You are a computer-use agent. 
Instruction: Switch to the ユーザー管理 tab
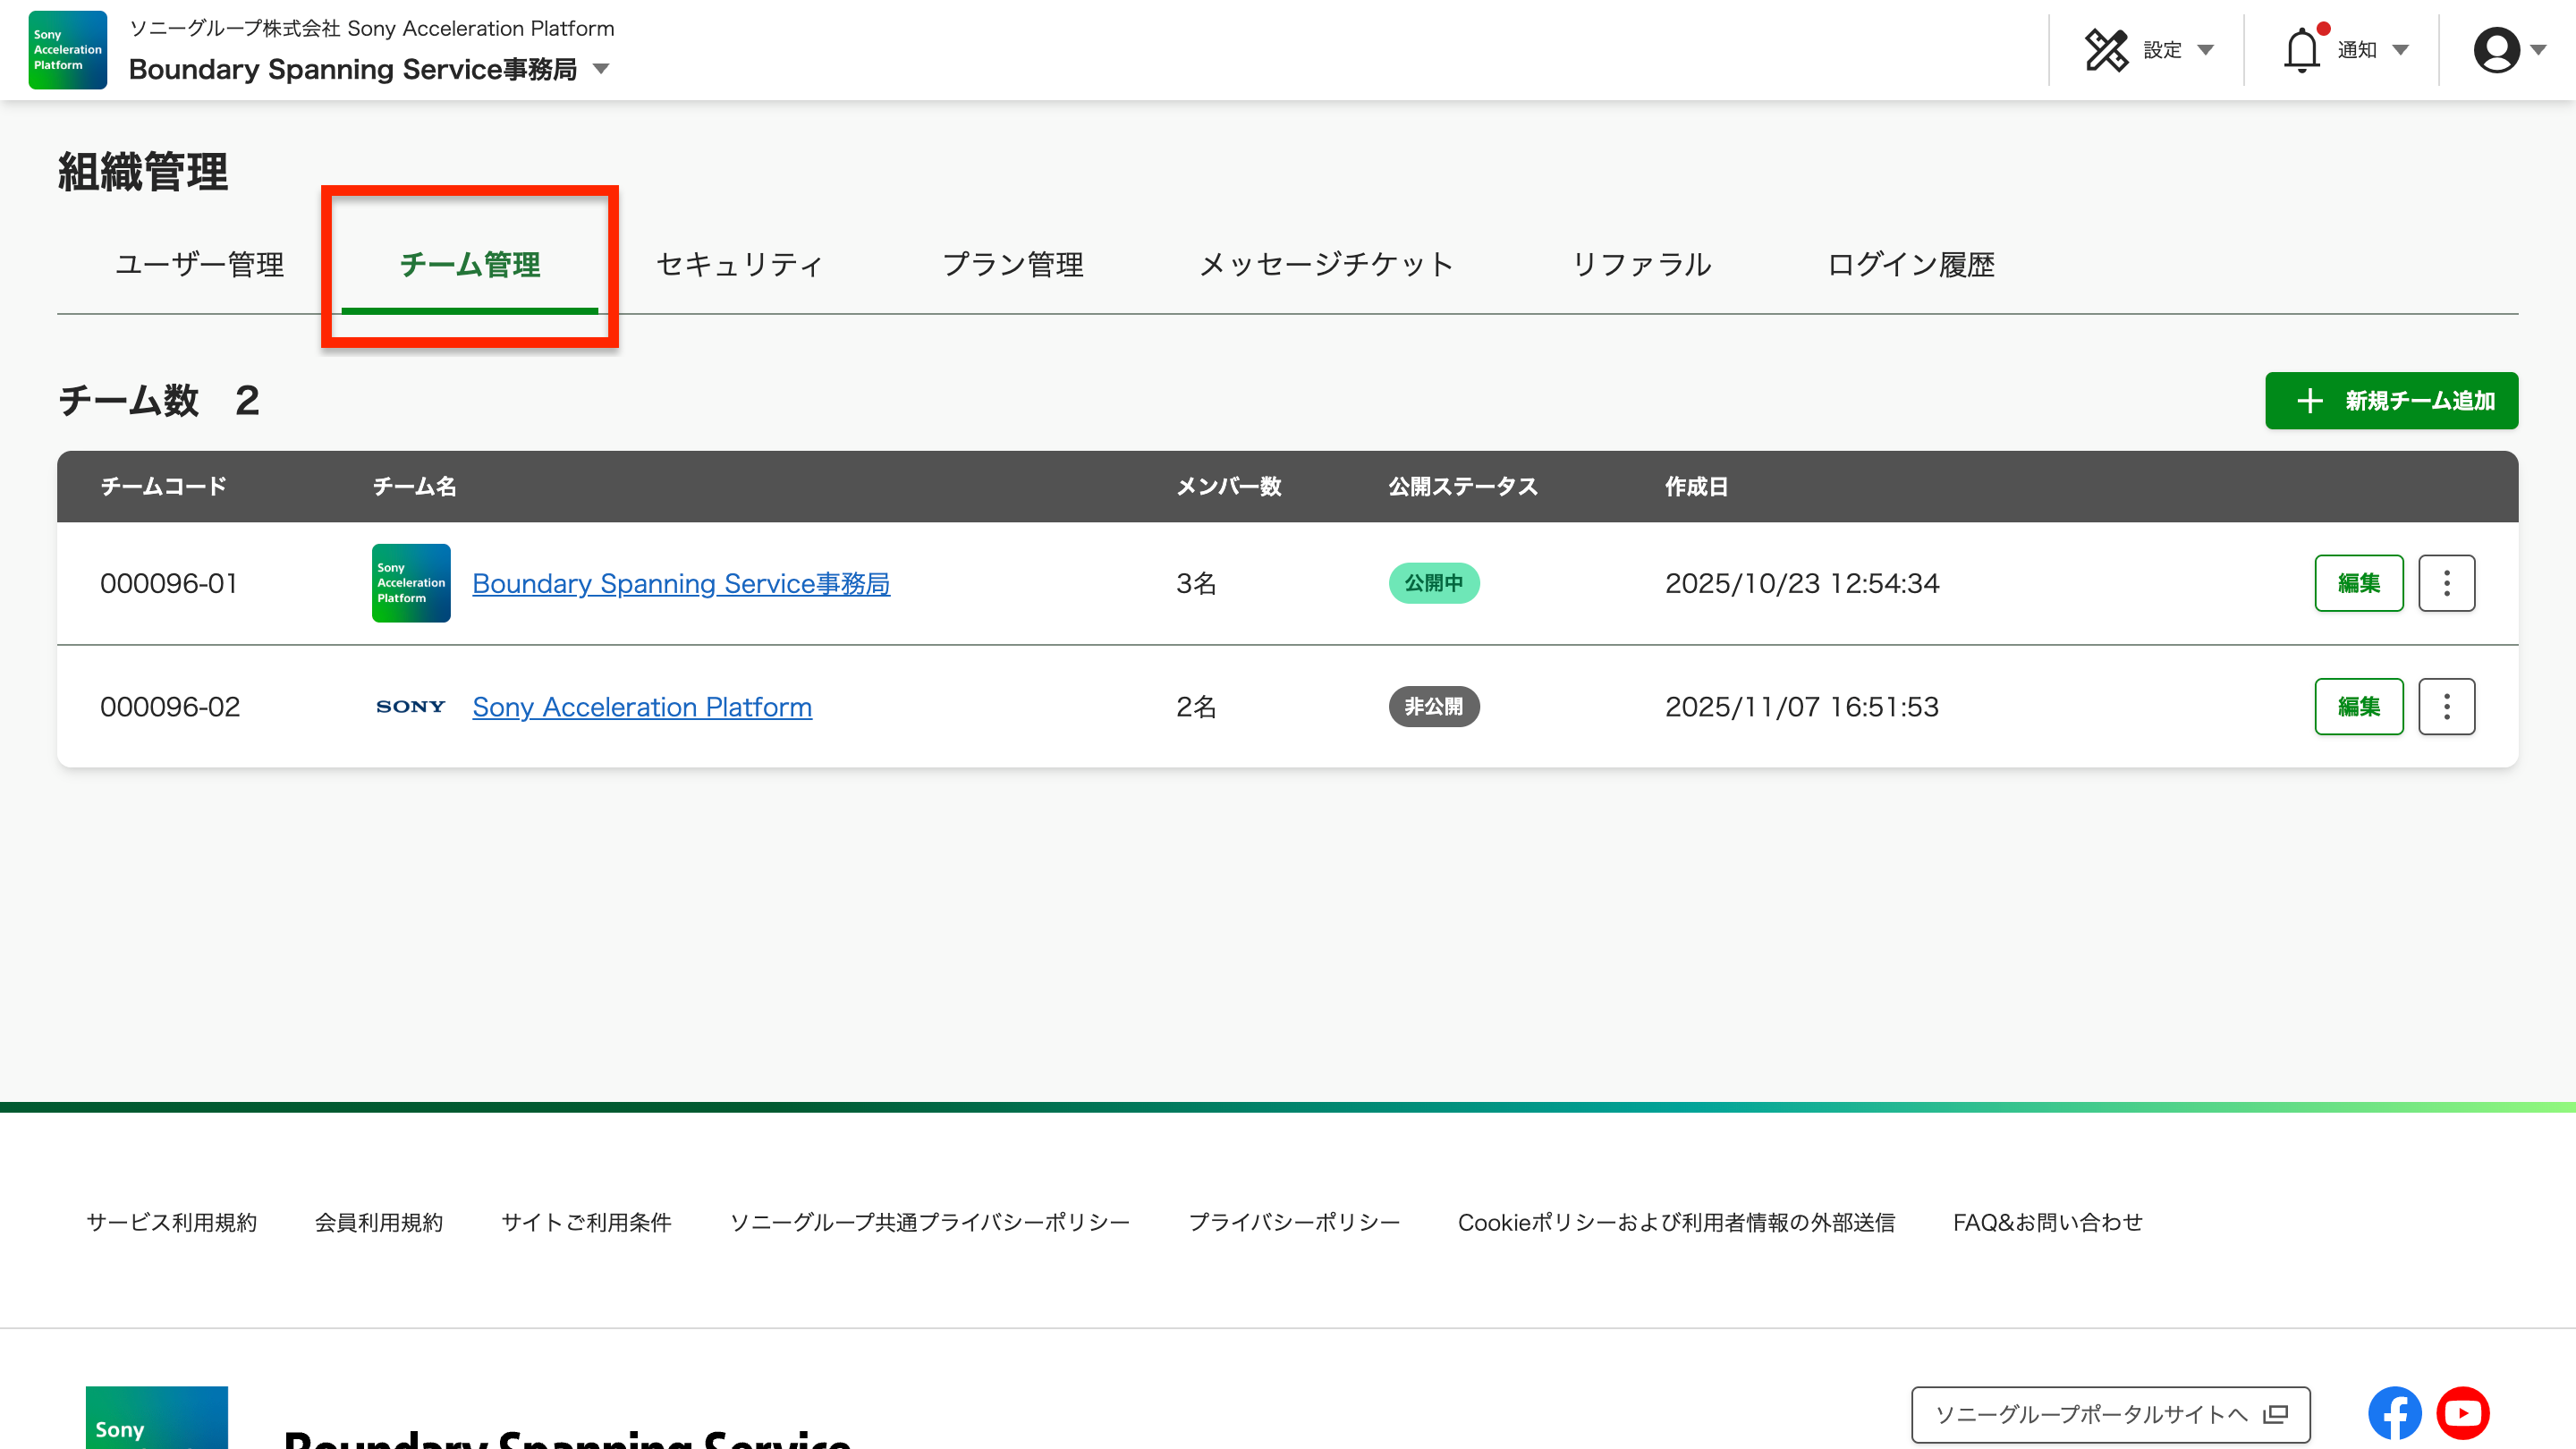coord(199,265)
